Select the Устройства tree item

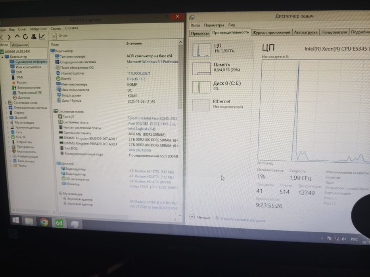[21, 142]
